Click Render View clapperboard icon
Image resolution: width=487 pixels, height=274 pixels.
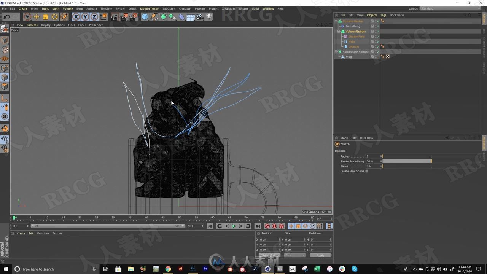coord(115,17)
